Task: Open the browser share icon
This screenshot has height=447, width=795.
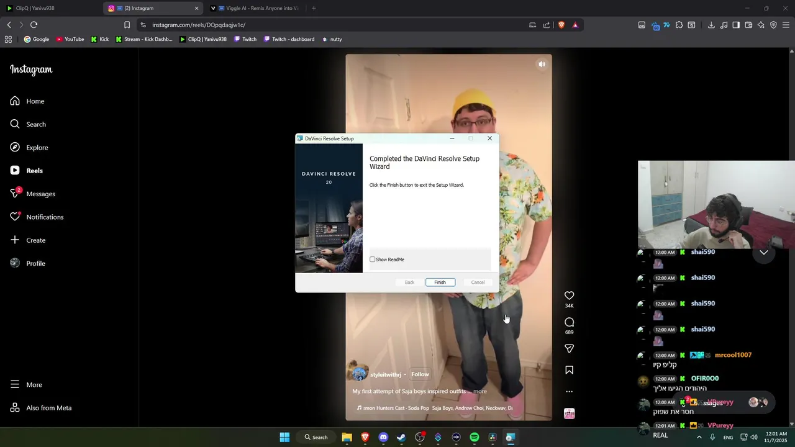Action: tap(547, 25)
